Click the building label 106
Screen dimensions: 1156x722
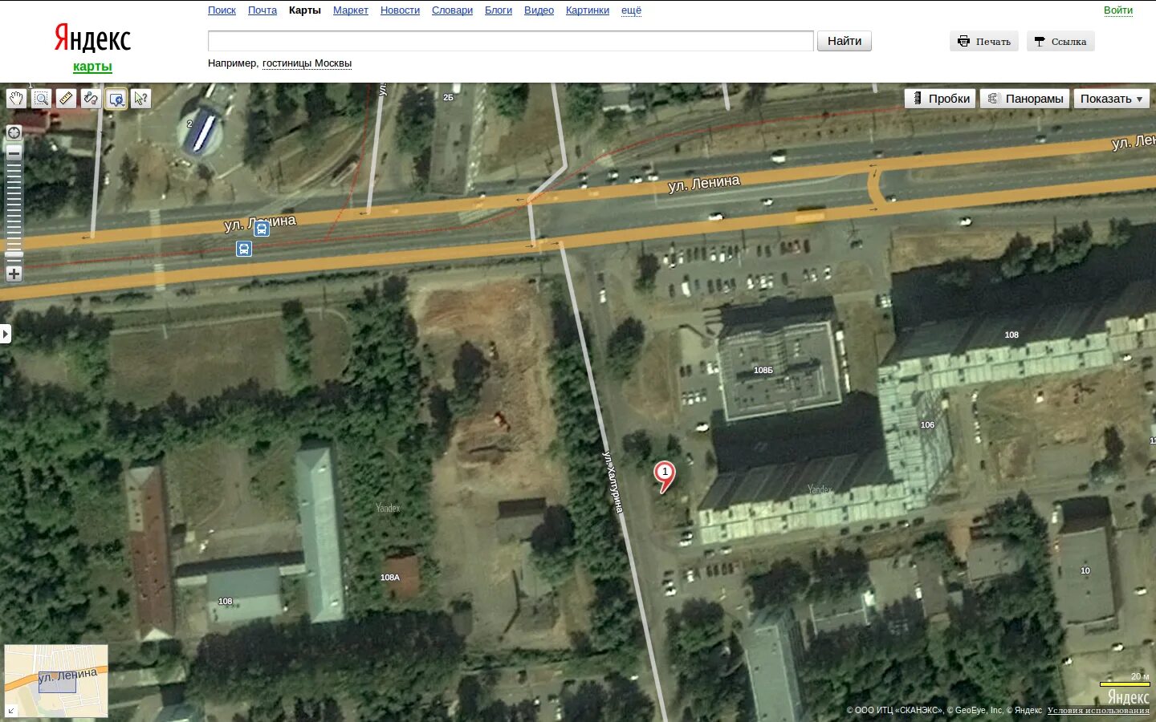[x=927, y=425]
